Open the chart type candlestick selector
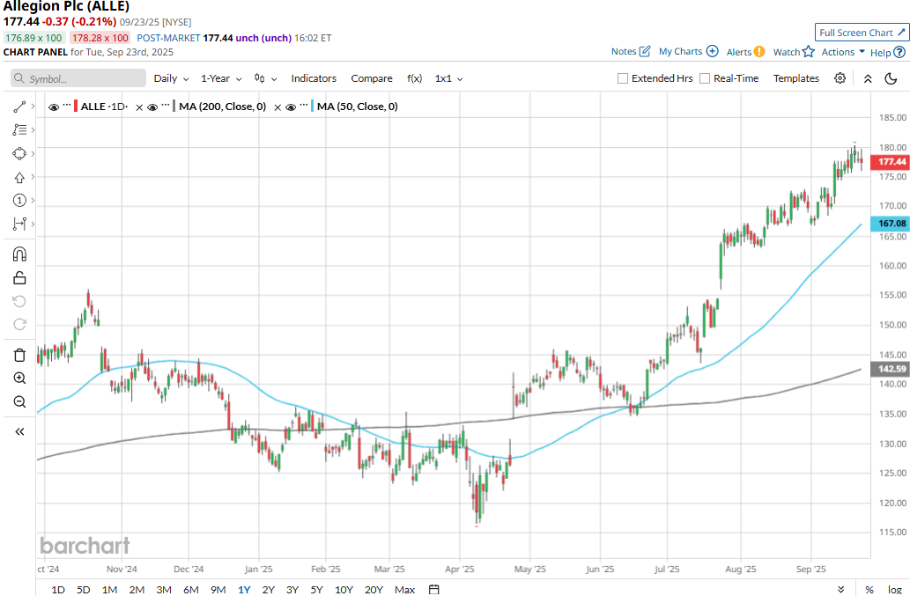 pyautogui.click(x=265, y=78)
